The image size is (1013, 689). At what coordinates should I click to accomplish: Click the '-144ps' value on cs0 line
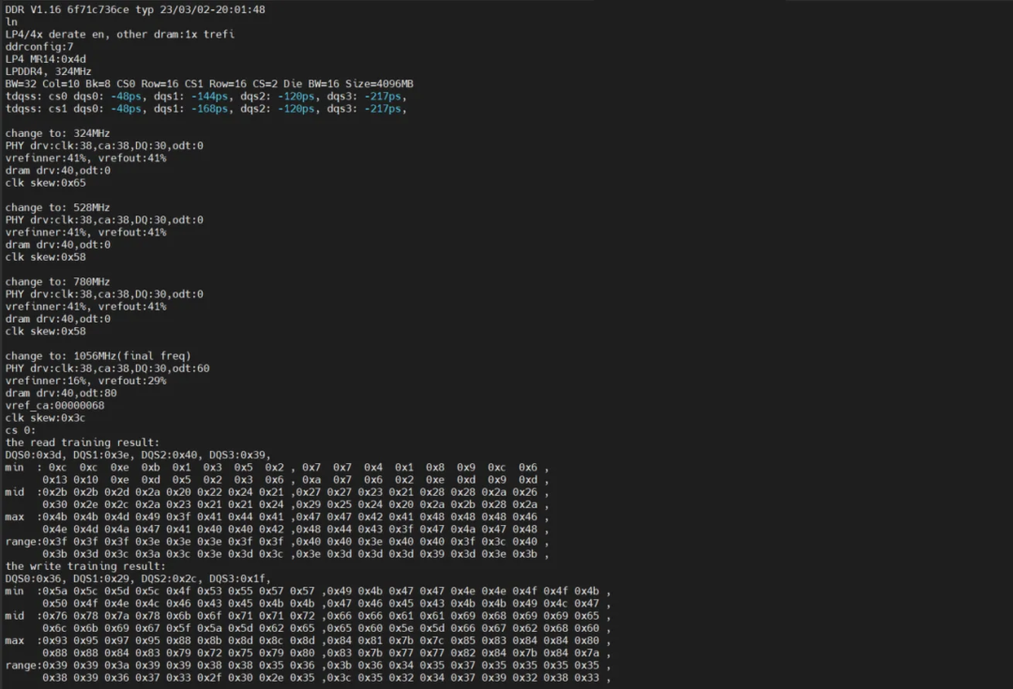point(209,97)
